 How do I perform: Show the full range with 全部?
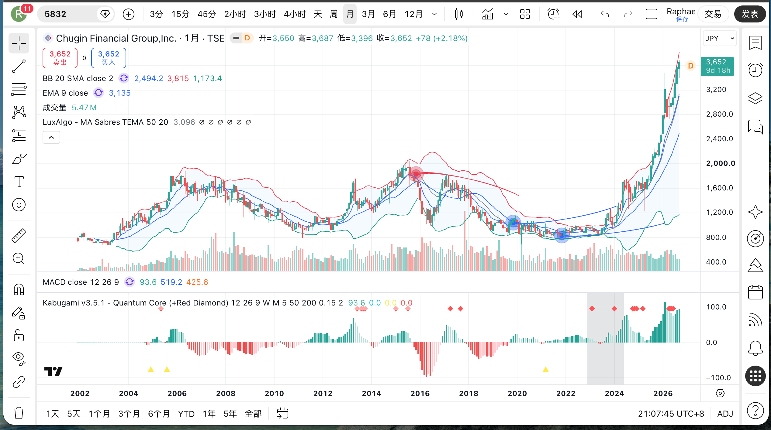click(253, 414)
